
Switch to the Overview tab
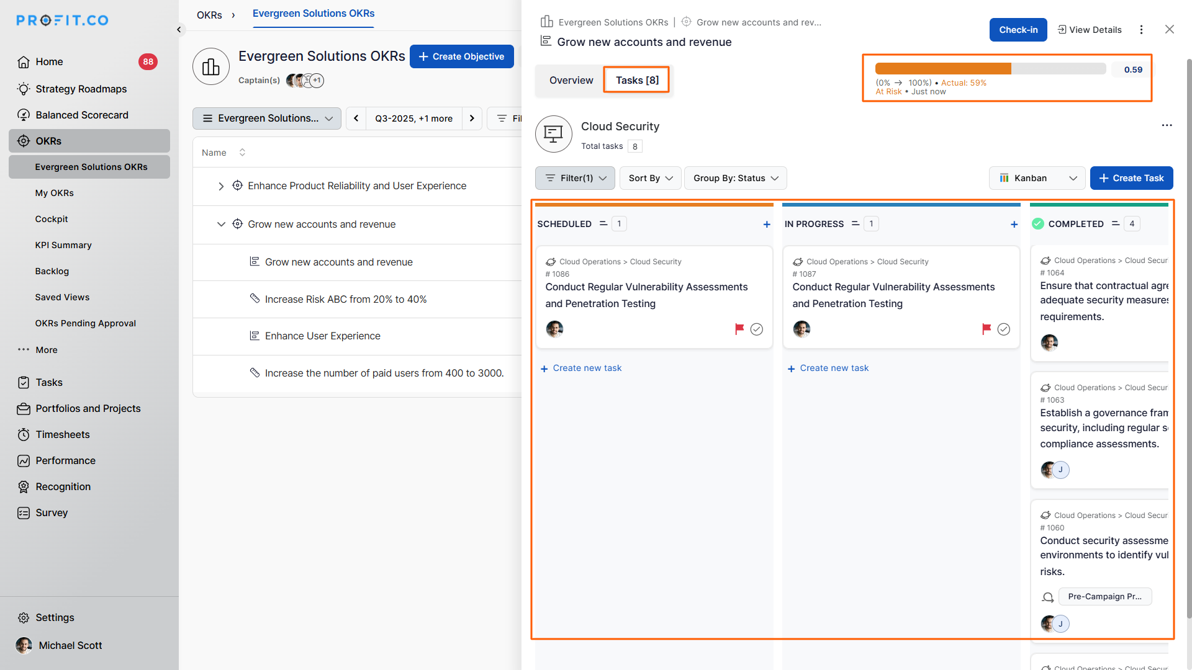(x=571, y=81)
